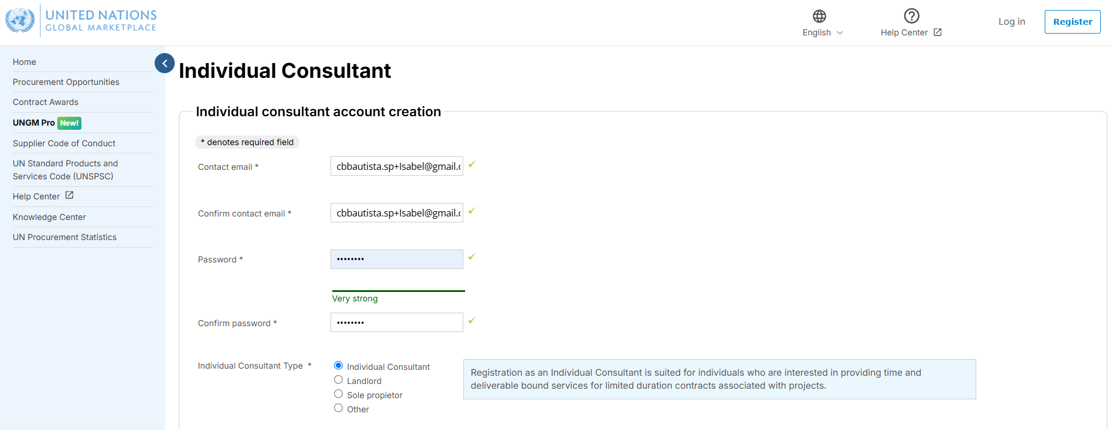Image resolution: width=1112 pixels, height=430 pixels.
Task: Click the 'Individual Consultant Type' label
Action: click(250, 366)
